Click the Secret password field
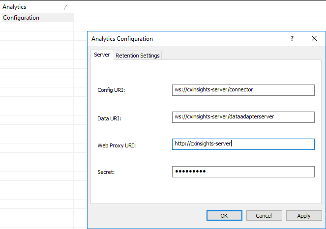Screen dimensions: 326x229 (x=243, y=172)
